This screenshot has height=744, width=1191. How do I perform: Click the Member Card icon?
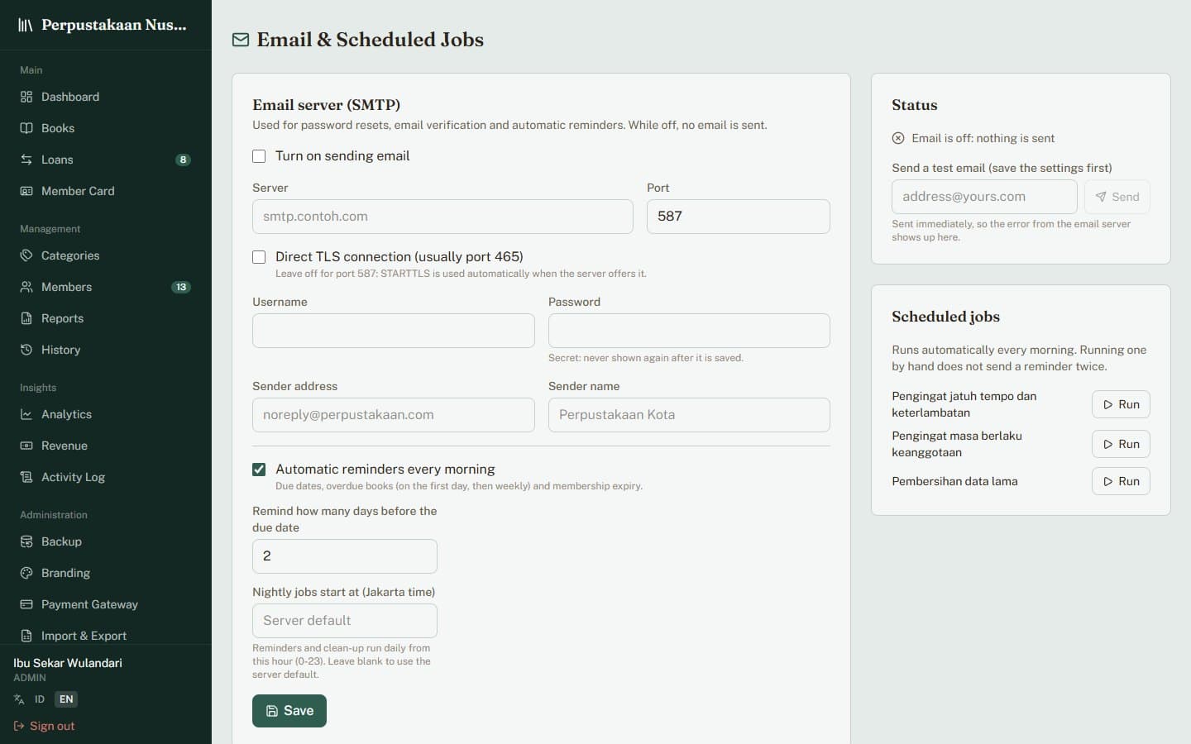(26, 191)
